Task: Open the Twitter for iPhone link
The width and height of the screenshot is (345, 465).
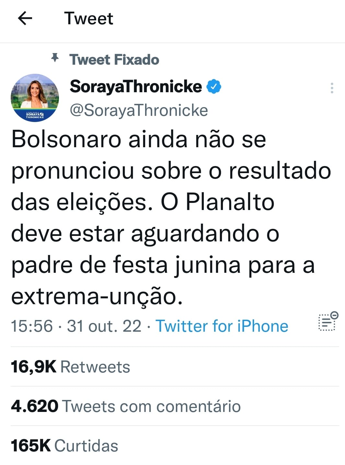Action: [222, 326]
